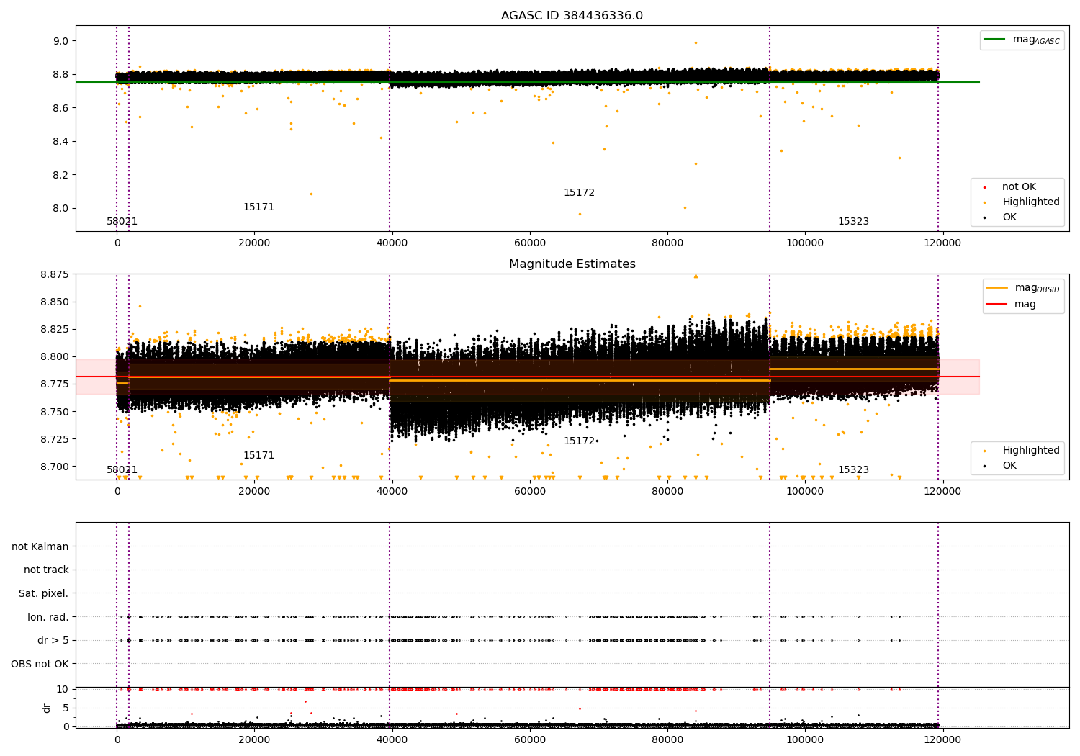Click the 60000 x-axis tick of top plot
The image size is (1080, 756).
pyautogui.click(x=530, y=243)
